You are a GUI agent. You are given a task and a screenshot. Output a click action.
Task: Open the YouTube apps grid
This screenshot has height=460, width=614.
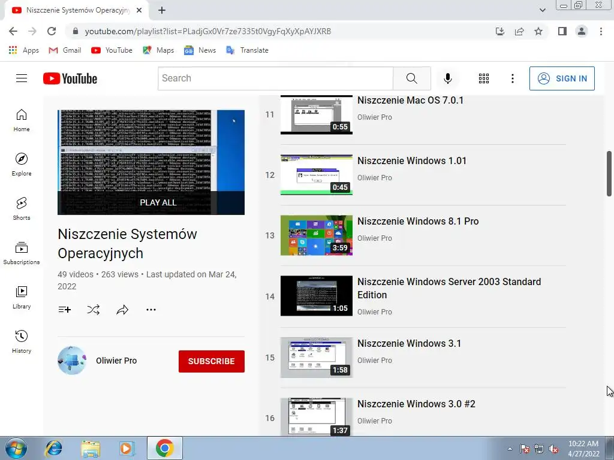[484, 78]
